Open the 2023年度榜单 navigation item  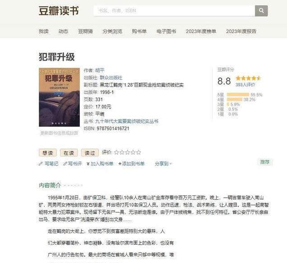pyautogui.click(x=201, y=31)
